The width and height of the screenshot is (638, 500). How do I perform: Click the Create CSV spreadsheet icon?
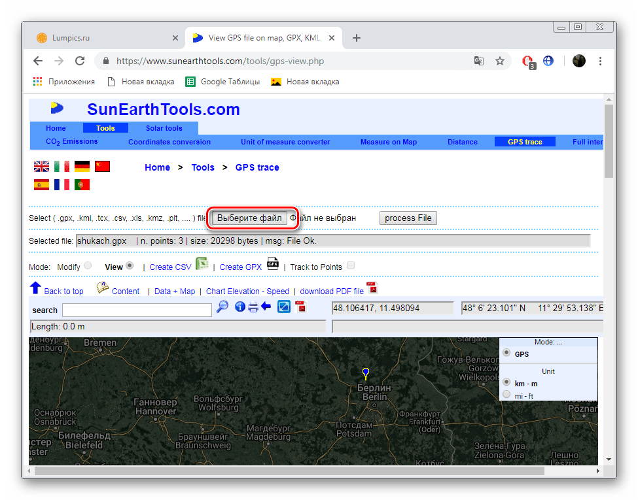202,264
